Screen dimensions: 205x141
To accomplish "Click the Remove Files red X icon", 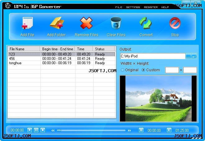I will (x=86, y=23).
